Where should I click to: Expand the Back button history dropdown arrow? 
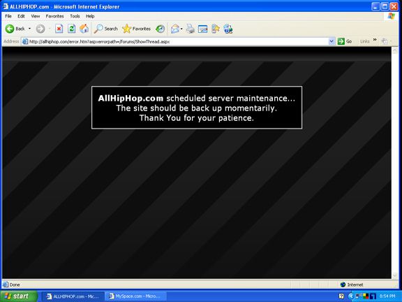pos(29,29)
